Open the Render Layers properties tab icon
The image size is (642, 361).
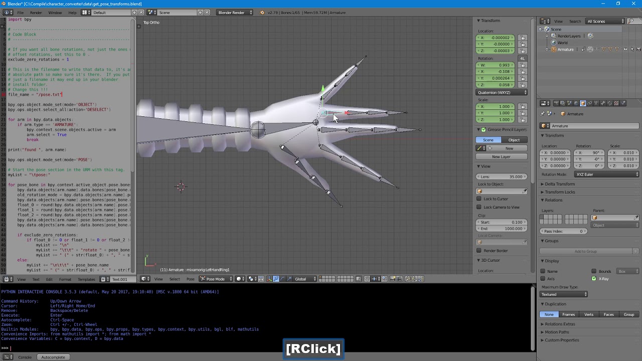[x=563, y=103]
